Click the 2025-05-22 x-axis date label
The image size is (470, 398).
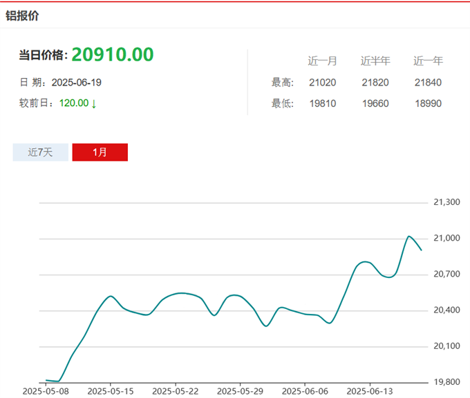tap(175, 391)
